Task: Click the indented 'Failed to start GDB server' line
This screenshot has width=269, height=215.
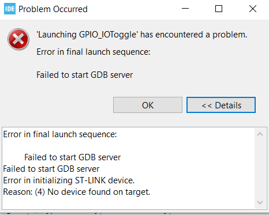Action: point(72,157)
